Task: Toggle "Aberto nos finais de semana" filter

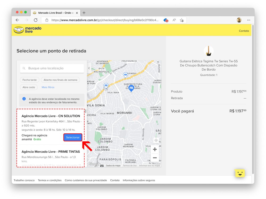Action: [x=60, y=80]
